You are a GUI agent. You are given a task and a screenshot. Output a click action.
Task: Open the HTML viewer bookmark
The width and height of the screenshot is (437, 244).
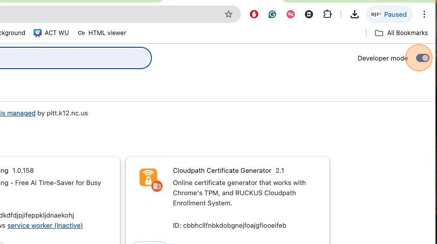(x=102, y=33)
